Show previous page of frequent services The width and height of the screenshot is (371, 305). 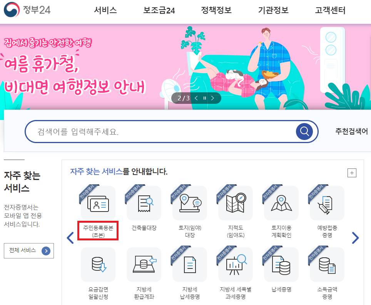[x=70, y=238]
